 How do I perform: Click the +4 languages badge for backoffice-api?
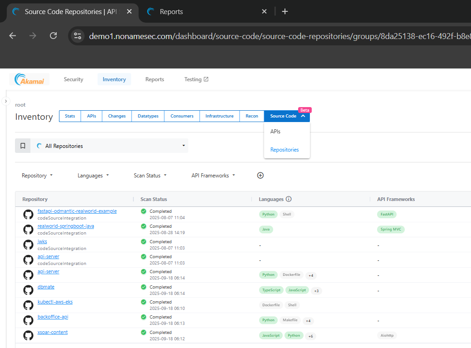pyautogui.click(x=308, y=321)
